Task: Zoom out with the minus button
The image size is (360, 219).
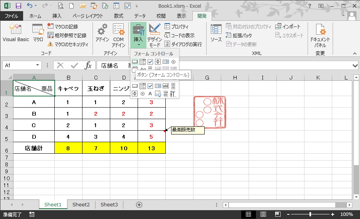Action: (x=288, y=214)
